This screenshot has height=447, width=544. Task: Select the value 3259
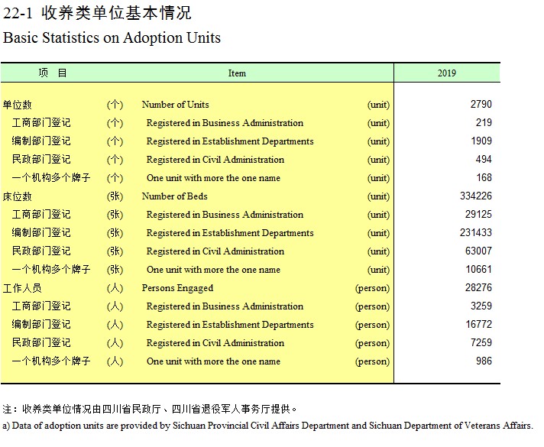pos(481,306)
